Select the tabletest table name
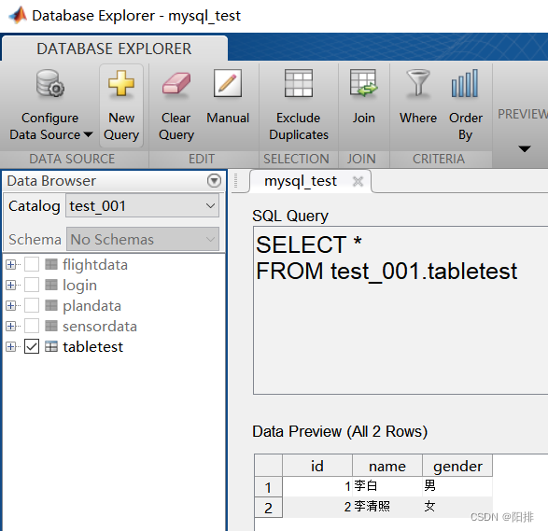Screen dimensions: 548x531 [x=93, y=347]
